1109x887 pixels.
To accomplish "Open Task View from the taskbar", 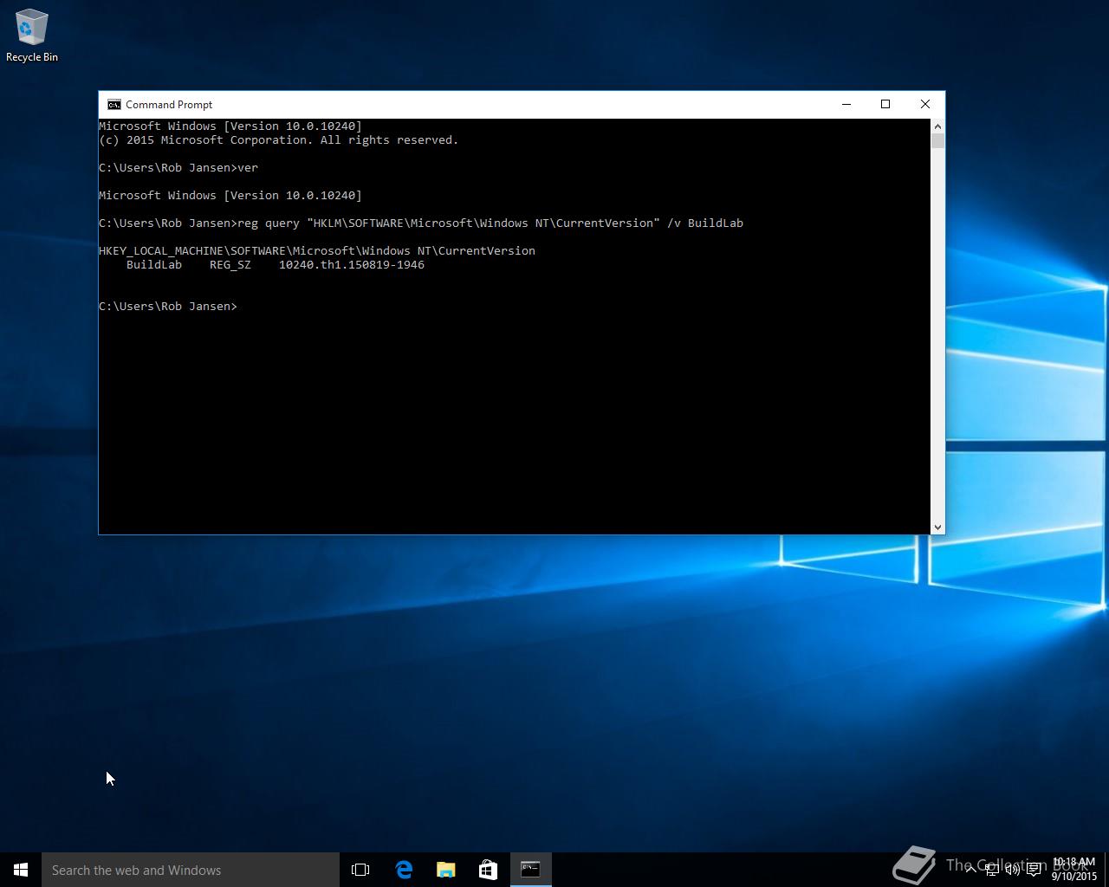I will pos(360,870).
